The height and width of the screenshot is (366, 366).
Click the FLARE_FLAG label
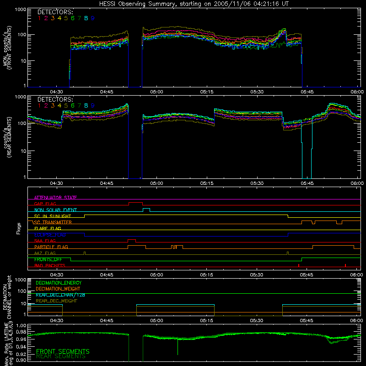coord(48,228)
